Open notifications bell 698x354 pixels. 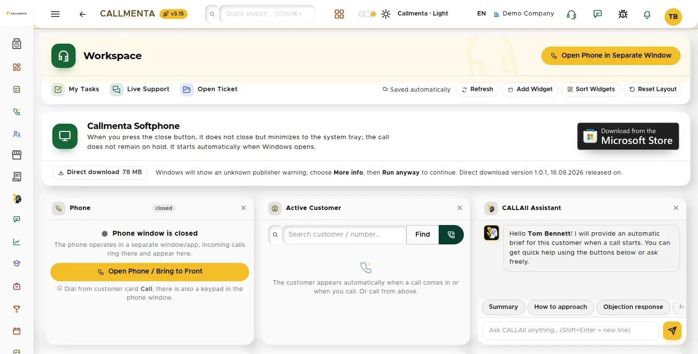pos(647,15)
